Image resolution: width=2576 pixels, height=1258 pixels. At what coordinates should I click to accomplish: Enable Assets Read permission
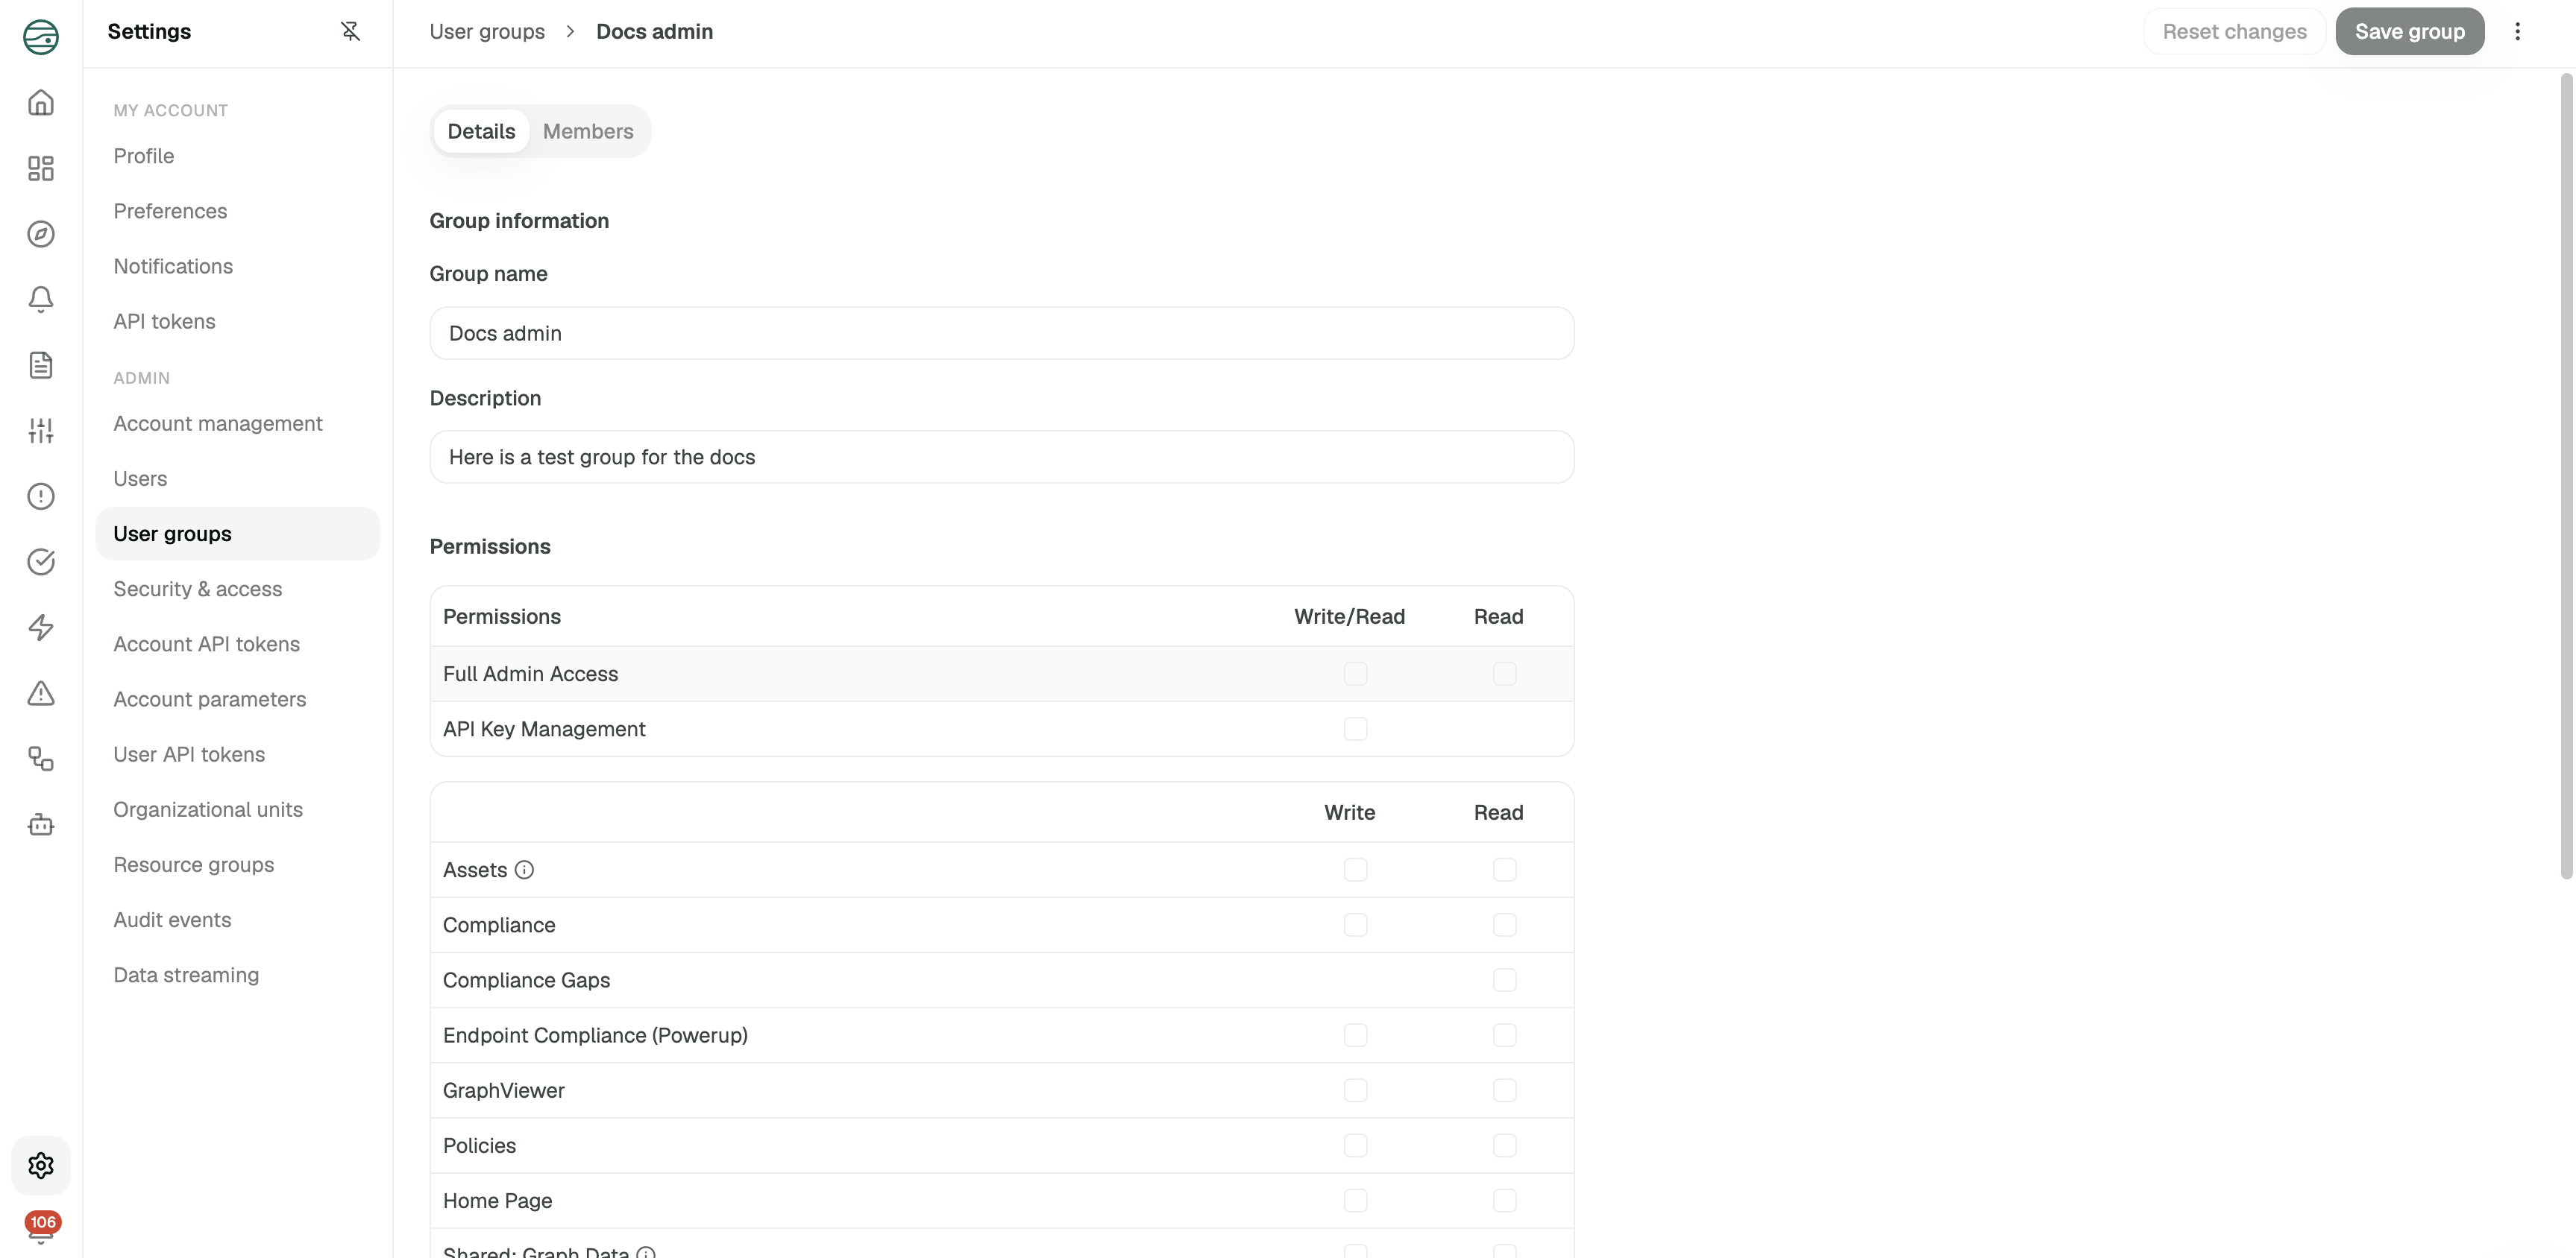[x=1504, y=869]
